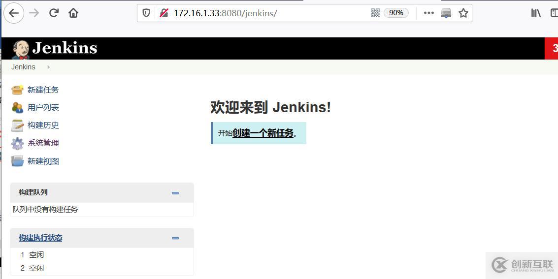Click the container icon beside the bookmark star

(x=446, y=13)
